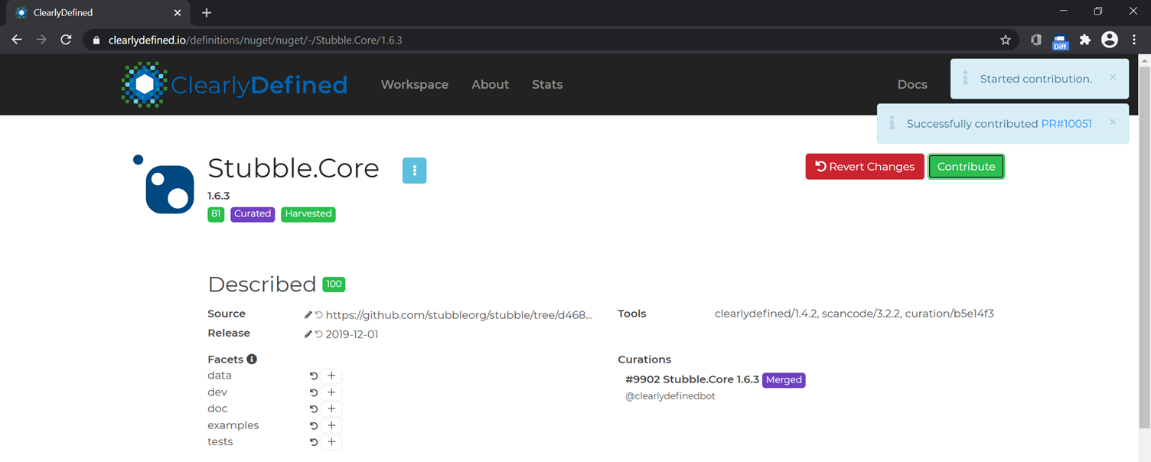
Task: Open a new browser tab
Action: point(207,13)
